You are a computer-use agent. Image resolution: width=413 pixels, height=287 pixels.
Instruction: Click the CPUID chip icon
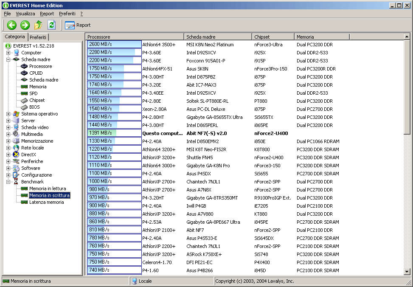tap(24, 73)
